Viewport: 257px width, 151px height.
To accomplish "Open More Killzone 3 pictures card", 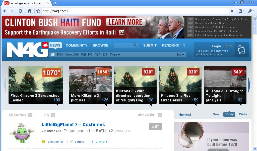I will tap(90, 85).
